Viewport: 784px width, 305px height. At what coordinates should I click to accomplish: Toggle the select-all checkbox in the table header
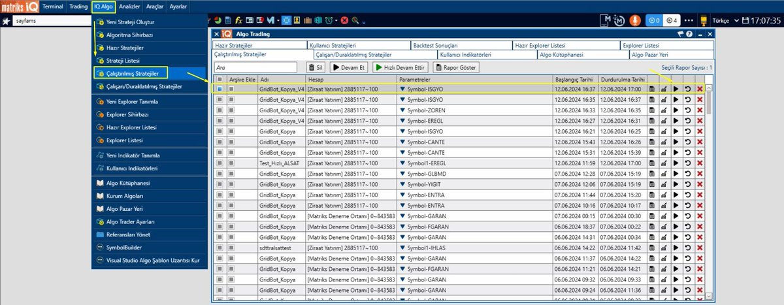click(x=220, y=78)
